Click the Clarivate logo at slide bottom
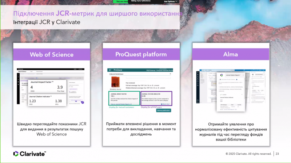This screenshot has height=163, width=291. (x=29, y=154)
